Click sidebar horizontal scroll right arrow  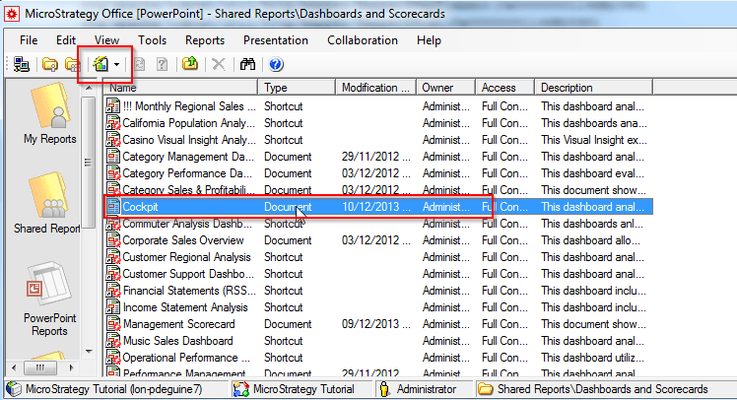[71, 367]
